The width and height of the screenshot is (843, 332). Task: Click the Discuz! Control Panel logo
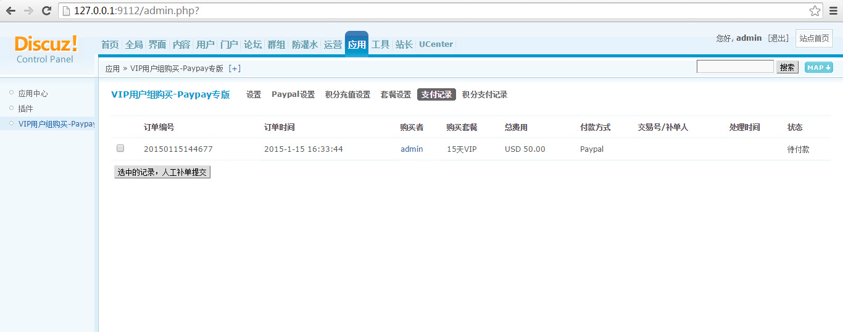pyautogui.click(x=46, y=49)
